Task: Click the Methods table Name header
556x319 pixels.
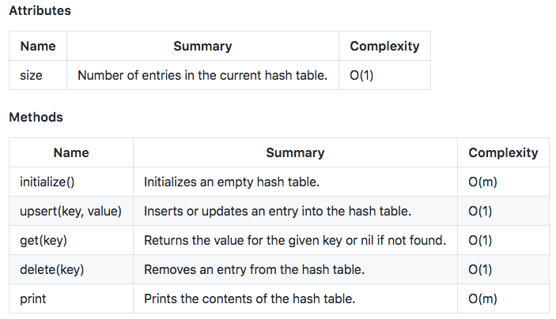Action: (71, 152)
